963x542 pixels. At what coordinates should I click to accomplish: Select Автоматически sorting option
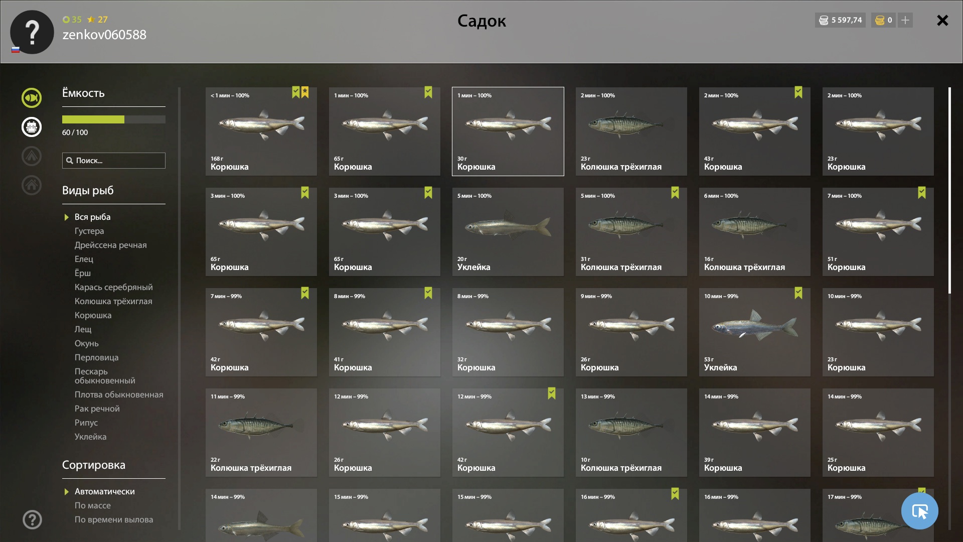pyautogui.click(x=104, y=491)
